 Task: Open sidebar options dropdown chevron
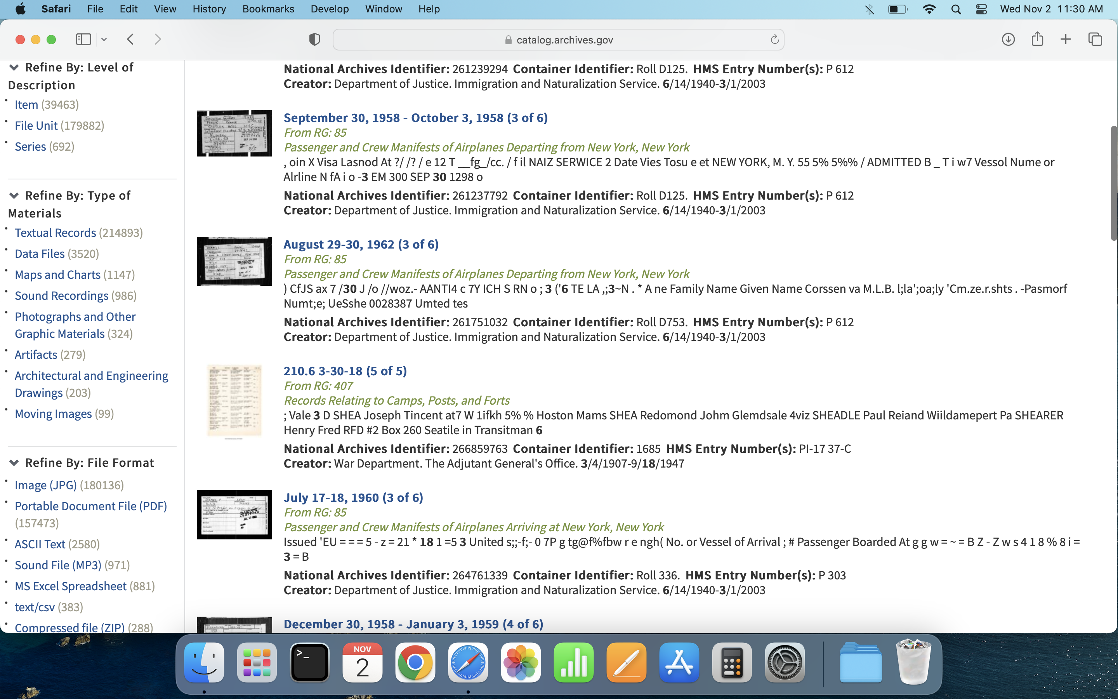coord(104,39)
